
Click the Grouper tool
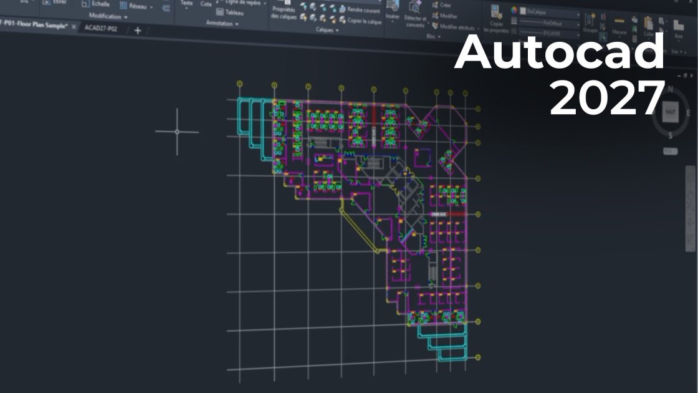pyautogui.click(x=590, y=22)
